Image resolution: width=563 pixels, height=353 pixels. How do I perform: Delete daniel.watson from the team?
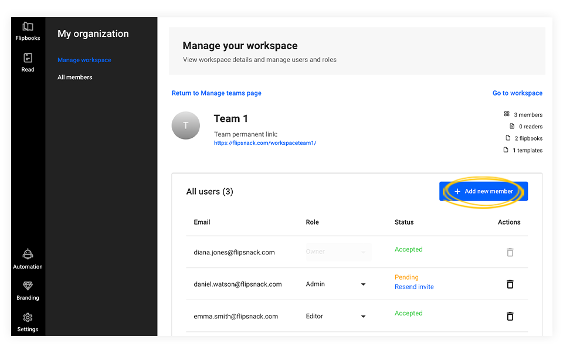click(x=510, y=284)
